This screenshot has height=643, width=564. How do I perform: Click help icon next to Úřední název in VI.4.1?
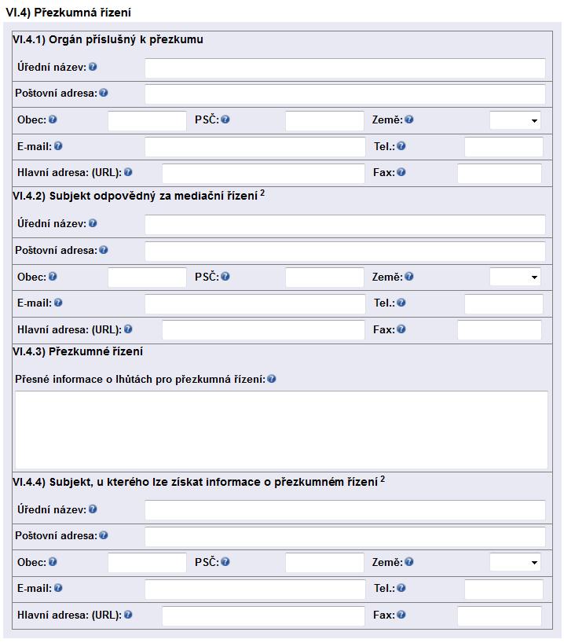tap(93, 67)
